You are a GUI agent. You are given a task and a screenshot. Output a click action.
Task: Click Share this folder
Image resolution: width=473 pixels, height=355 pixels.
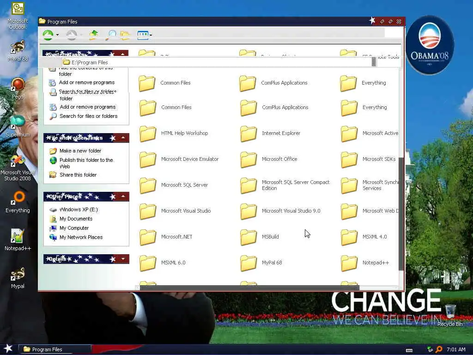pos(78,175)
